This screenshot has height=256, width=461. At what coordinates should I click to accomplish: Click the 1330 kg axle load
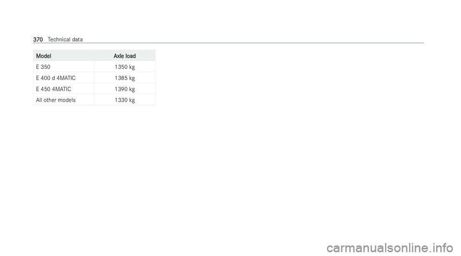coord(125,100)
